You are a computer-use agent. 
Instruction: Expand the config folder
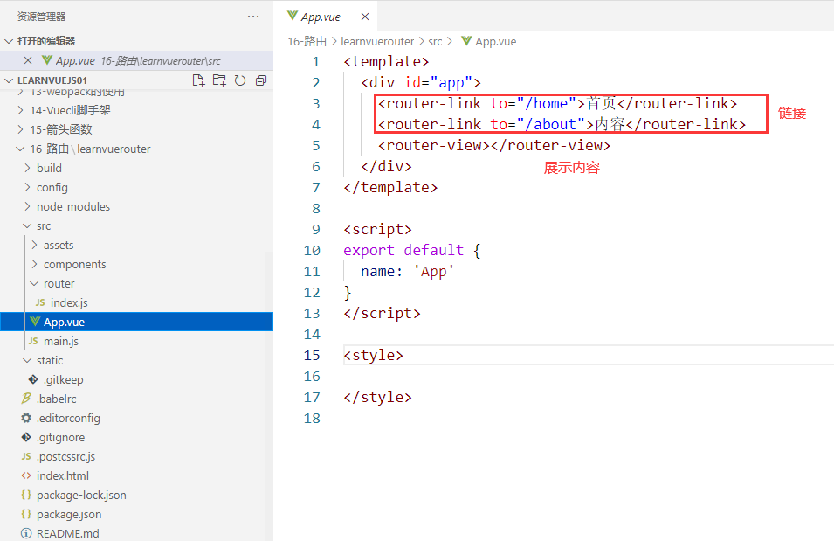click(27, 187)
